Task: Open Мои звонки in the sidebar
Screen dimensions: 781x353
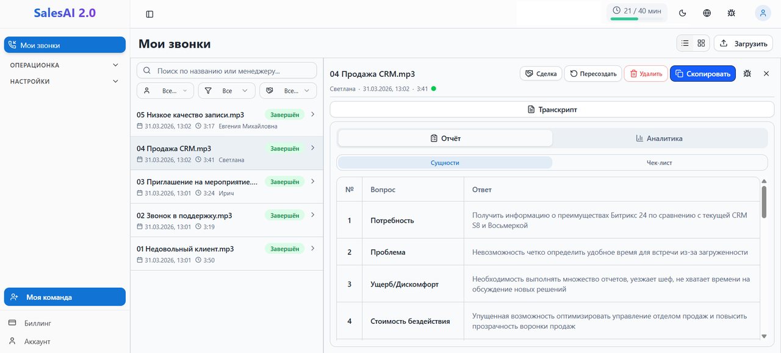Action: point(65,45)
